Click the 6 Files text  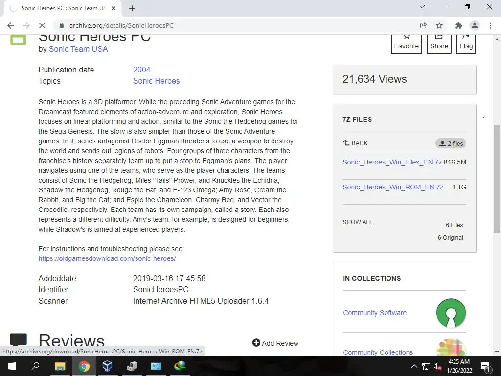coord(455,225)
